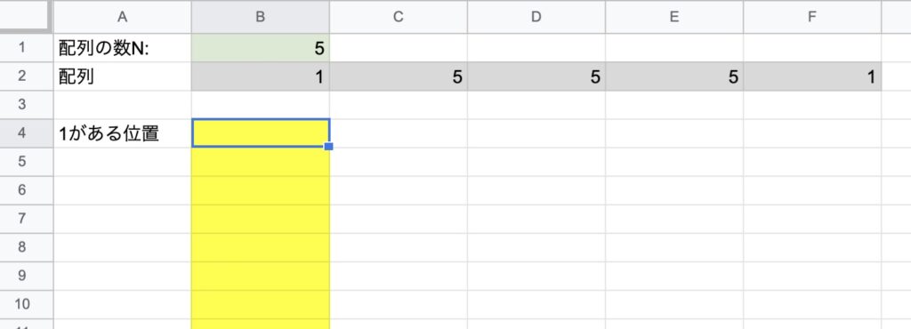Click the fill handle of cell B4

[x=329, y=147]
